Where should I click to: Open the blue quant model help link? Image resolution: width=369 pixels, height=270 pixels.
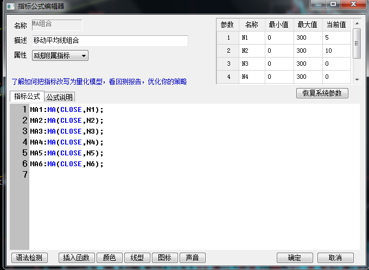click(x=99, y=81)
